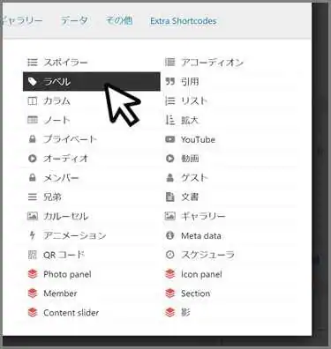Click the bolt icon beside アニメーション
Viewport: 331px width, 349px height.
tap(33, 235)
